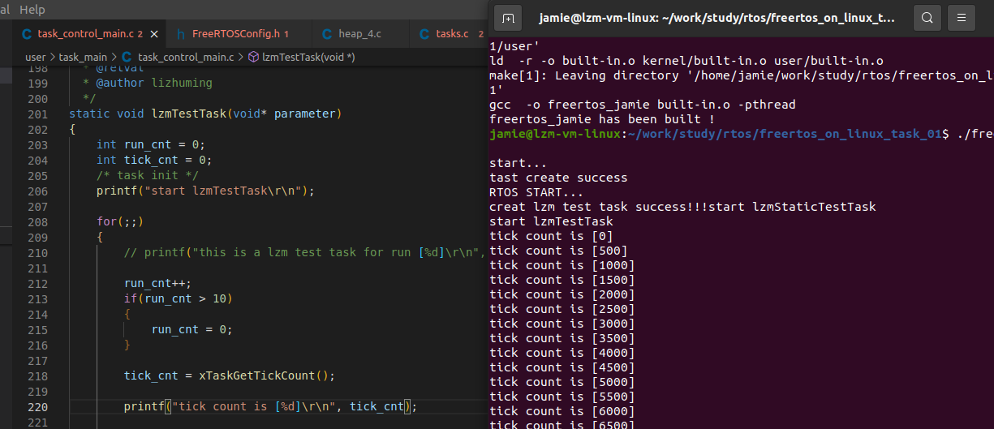Click the '/* task init */' comment

(148, 176)
